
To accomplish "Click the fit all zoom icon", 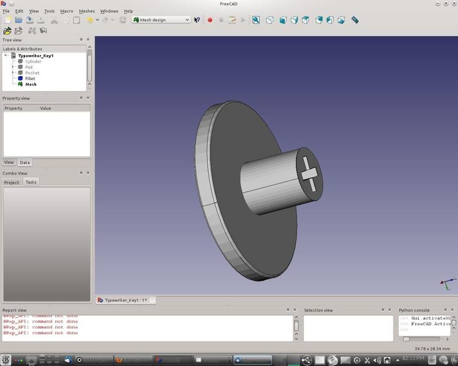I will point(256,20).
